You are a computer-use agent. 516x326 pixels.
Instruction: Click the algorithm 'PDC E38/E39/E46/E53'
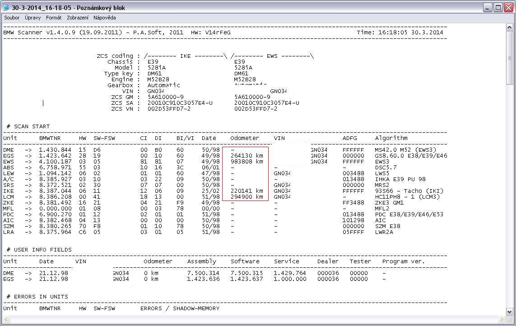(409, 214)
